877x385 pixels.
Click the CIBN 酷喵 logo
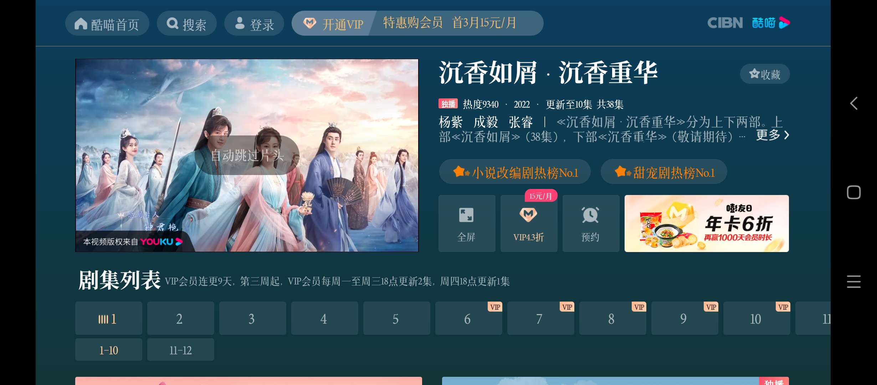749,23
